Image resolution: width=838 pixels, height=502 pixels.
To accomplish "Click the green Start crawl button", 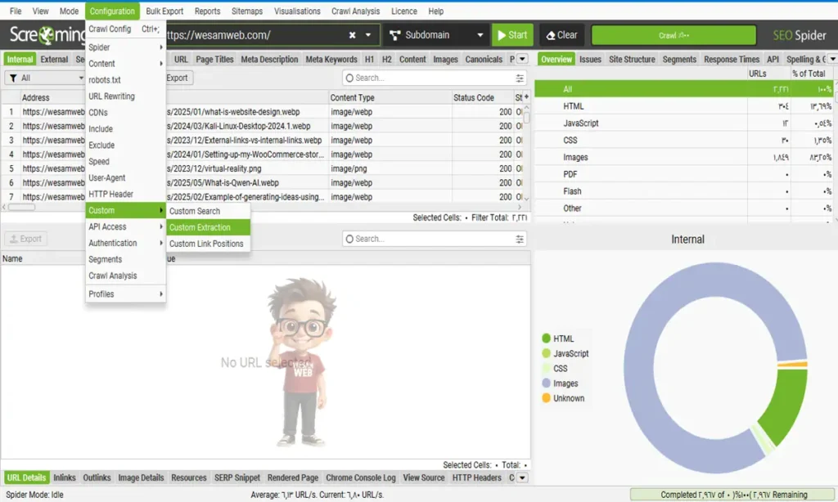I will click(511, 35).
